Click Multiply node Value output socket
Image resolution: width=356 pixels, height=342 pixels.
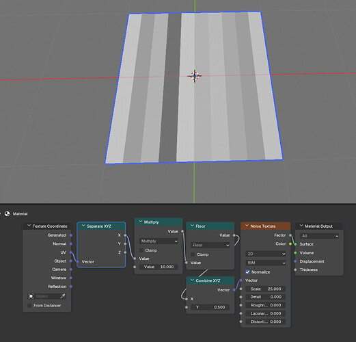tap(182, 231)
